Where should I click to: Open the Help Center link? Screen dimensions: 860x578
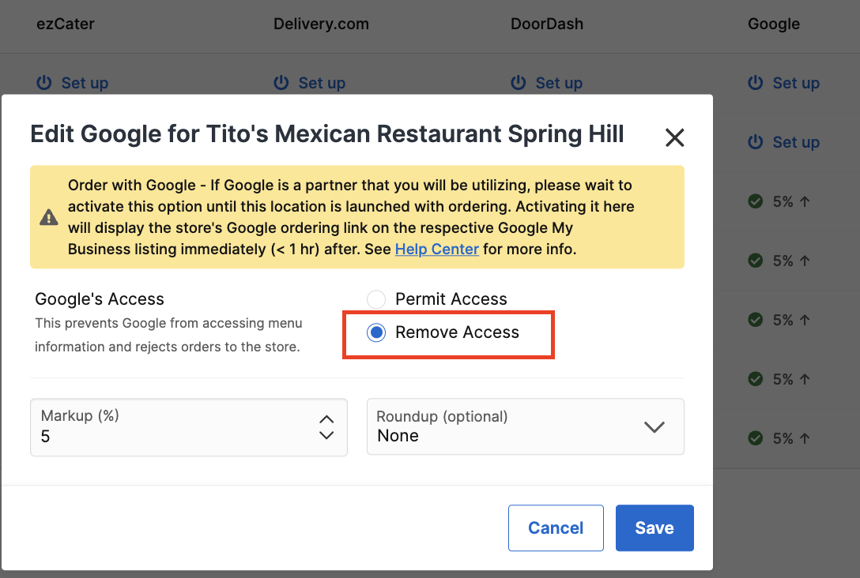point(436,249)
